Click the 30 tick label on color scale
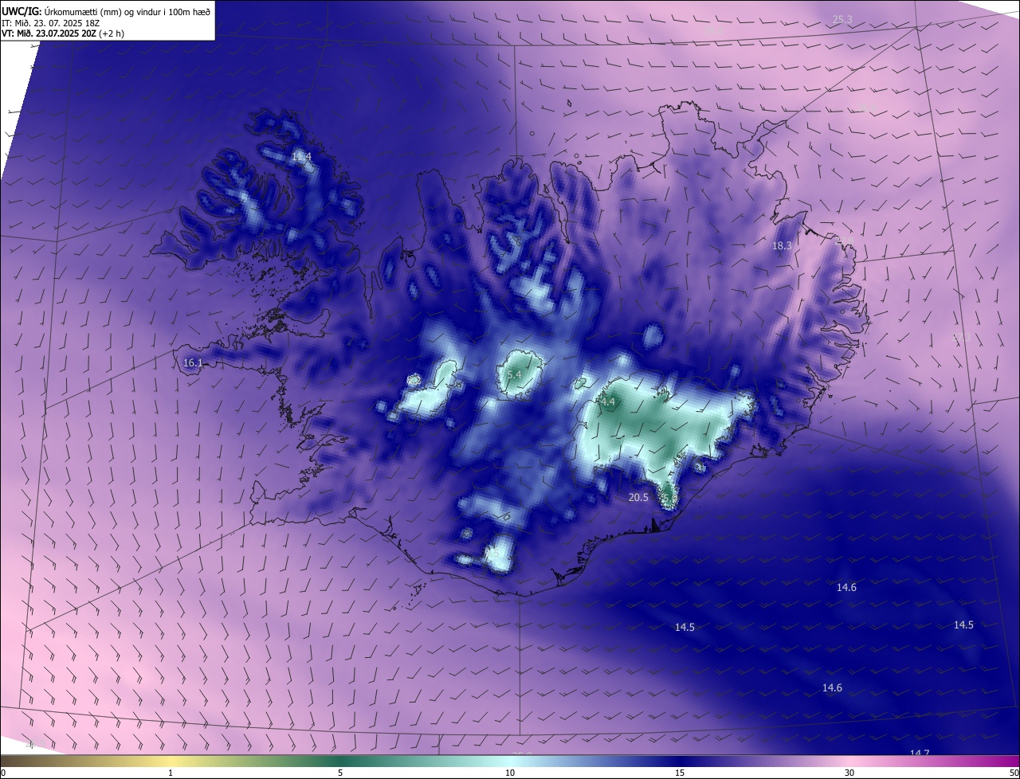This screenshot has height=779, width=1020. pyautogui.click(x=849, y=773)
